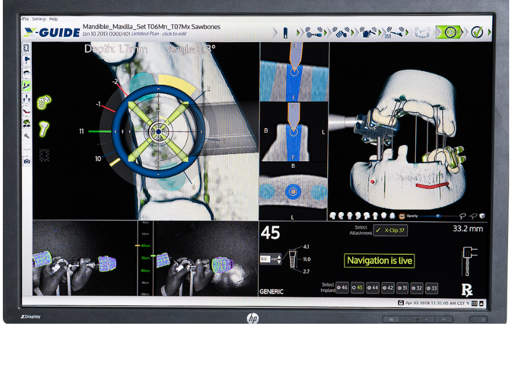
Task: Select the third head orientation view preset
Action: 350,216
